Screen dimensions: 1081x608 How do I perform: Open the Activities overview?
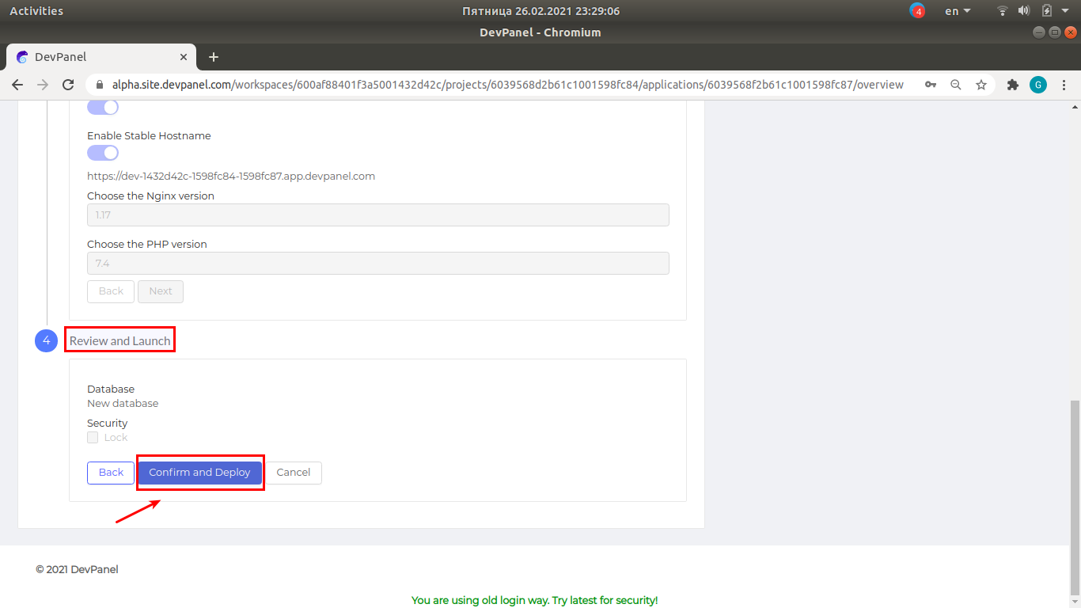(x=37, y=10)
